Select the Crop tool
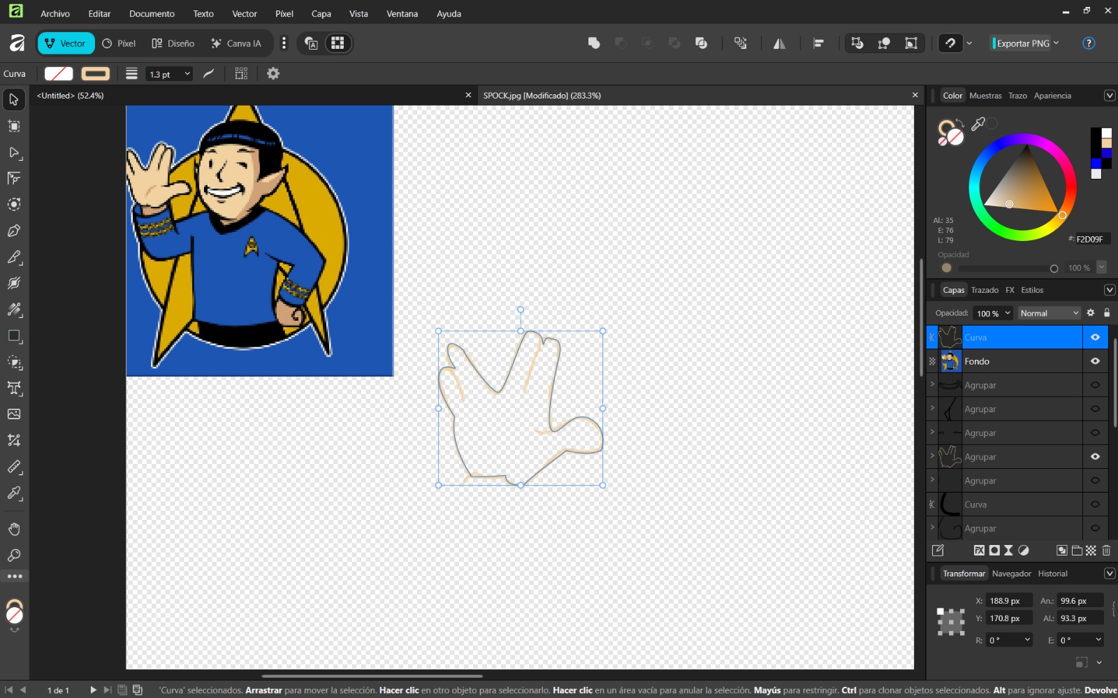Screen dimensions: 1118x698 14,441
